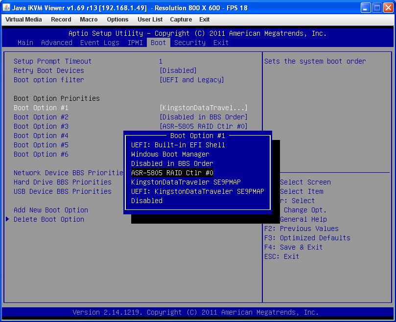Select the Retry Boot Devices setting

(x=49, y=70)
